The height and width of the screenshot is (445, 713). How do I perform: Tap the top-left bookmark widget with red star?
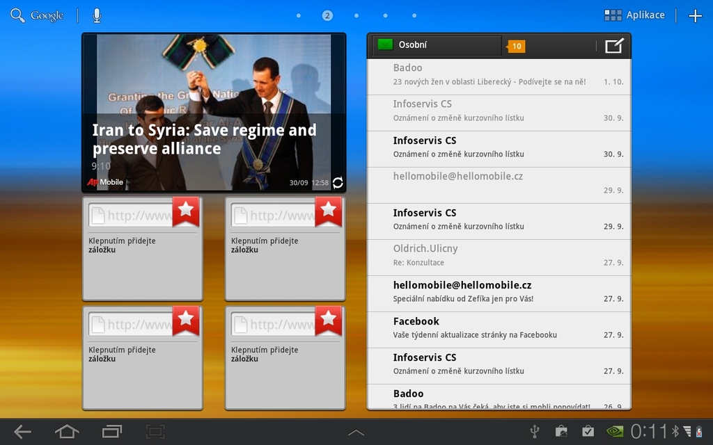(x=142, y=248)
